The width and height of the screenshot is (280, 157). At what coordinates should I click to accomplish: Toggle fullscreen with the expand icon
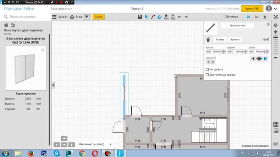point(276,17)
